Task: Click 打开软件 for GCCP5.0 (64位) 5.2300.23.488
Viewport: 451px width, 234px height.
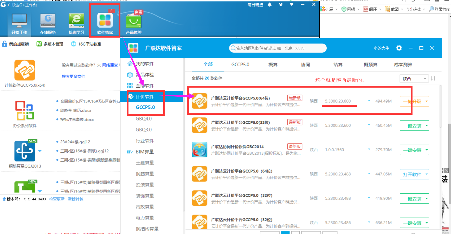Action: pos(412,174)
